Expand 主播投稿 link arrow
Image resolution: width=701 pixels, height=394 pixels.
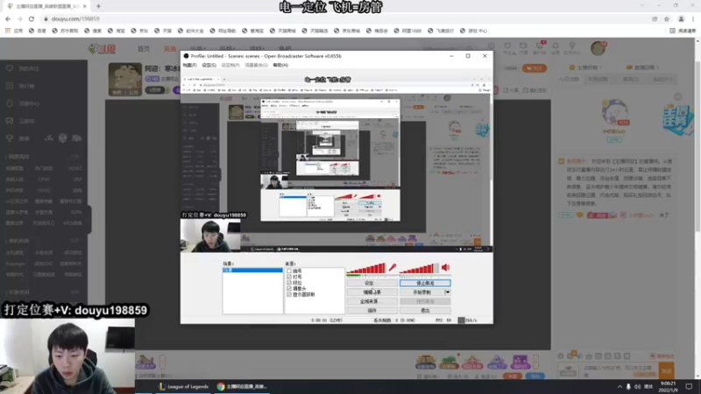[585, 67]
